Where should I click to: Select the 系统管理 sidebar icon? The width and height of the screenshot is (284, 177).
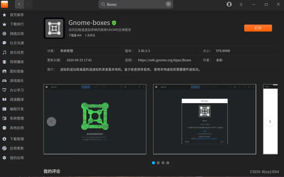pos(4,118)
